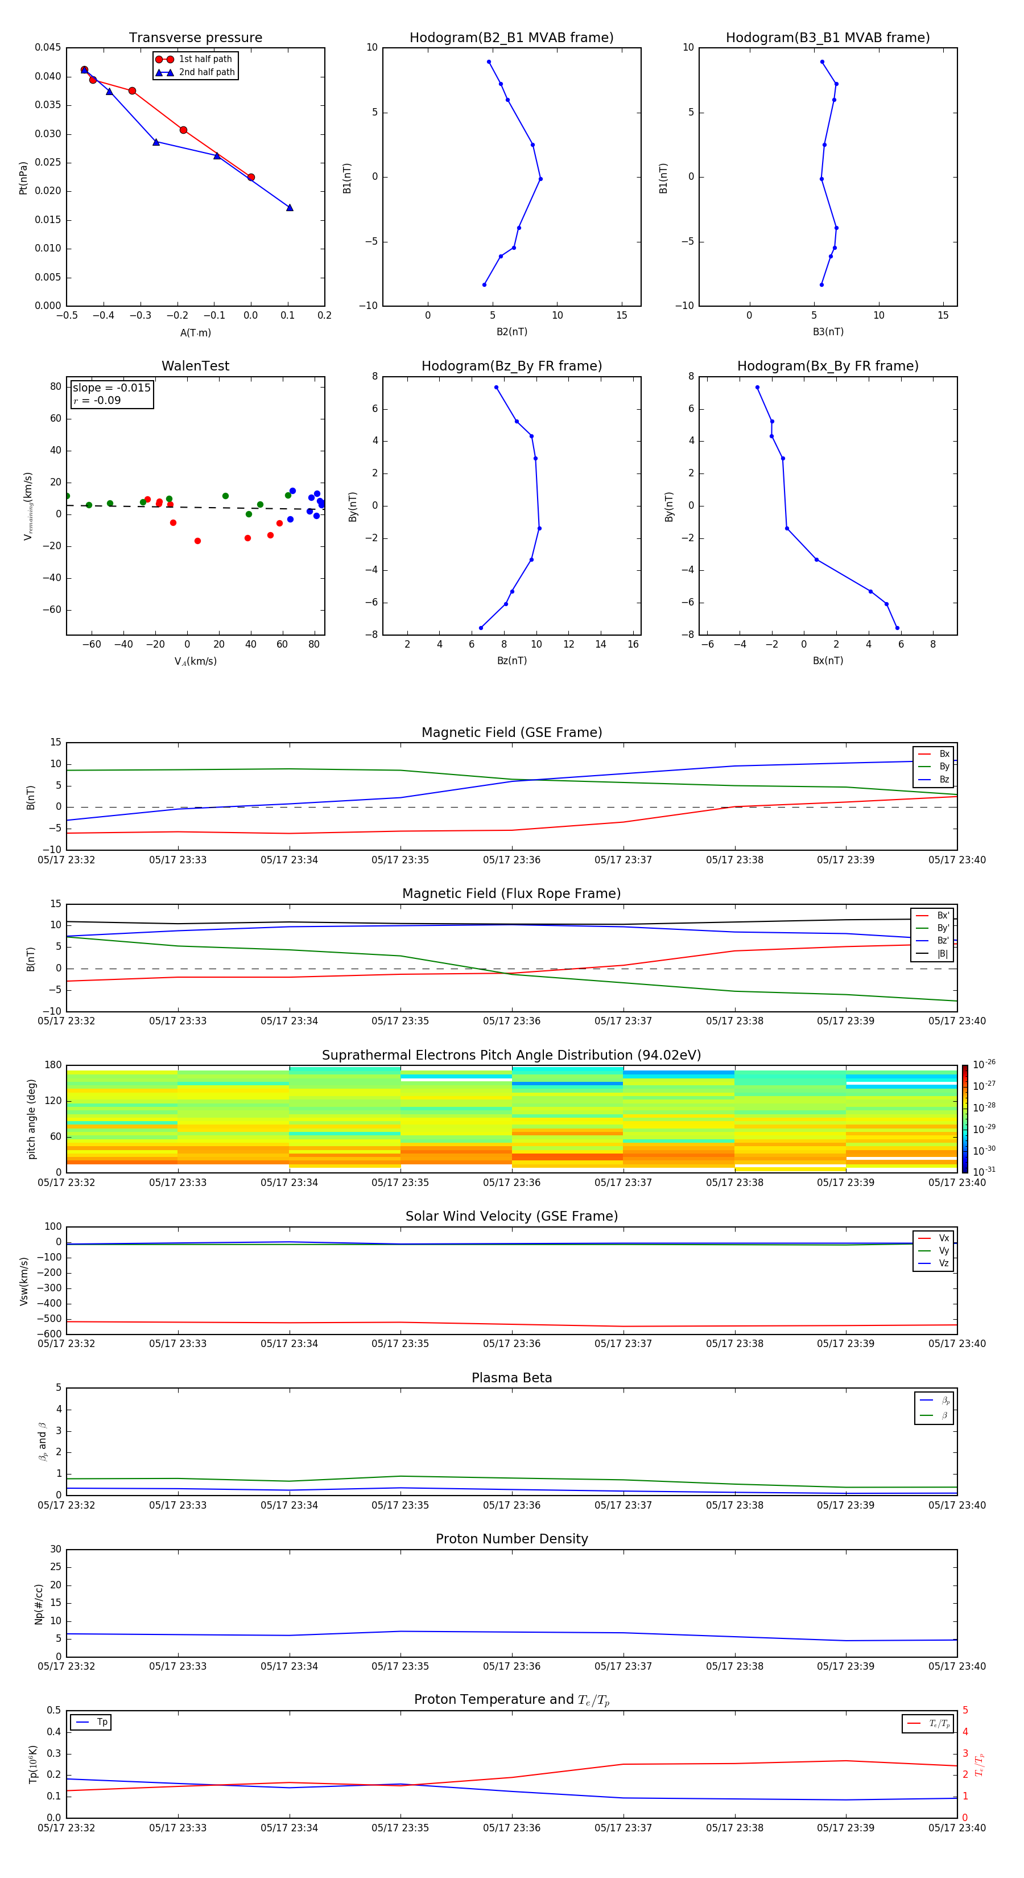Click the Suprathermal Electrons Pitch Angle Distribution title
The height and width of the screenshot is (1878, 1024).
(x=511, y=1056)
